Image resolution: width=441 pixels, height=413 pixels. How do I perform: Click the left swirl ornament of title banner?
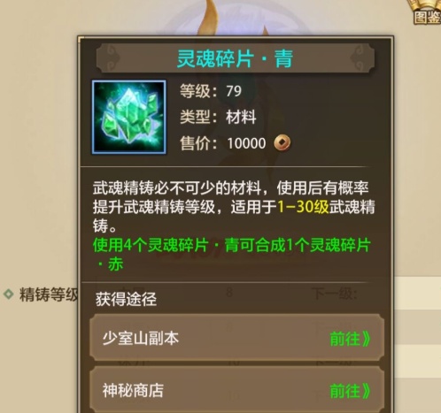coord(112,57)
